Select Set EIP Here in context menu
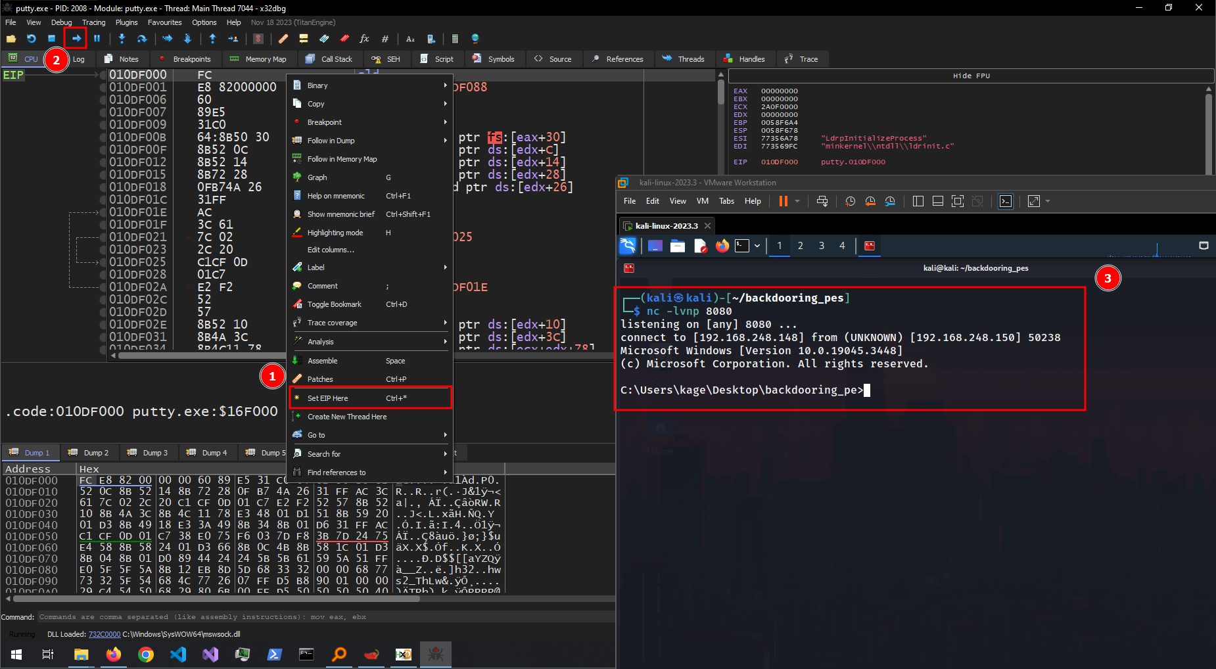Image resolution: width=1216 pixels, height=669 pixels. point(371,398)
